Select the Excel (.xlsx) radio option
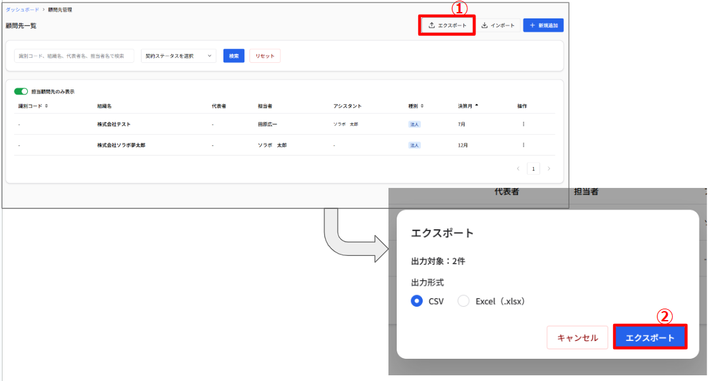The width and height of the screenshot is (716, 381). [x=463, y=301]
